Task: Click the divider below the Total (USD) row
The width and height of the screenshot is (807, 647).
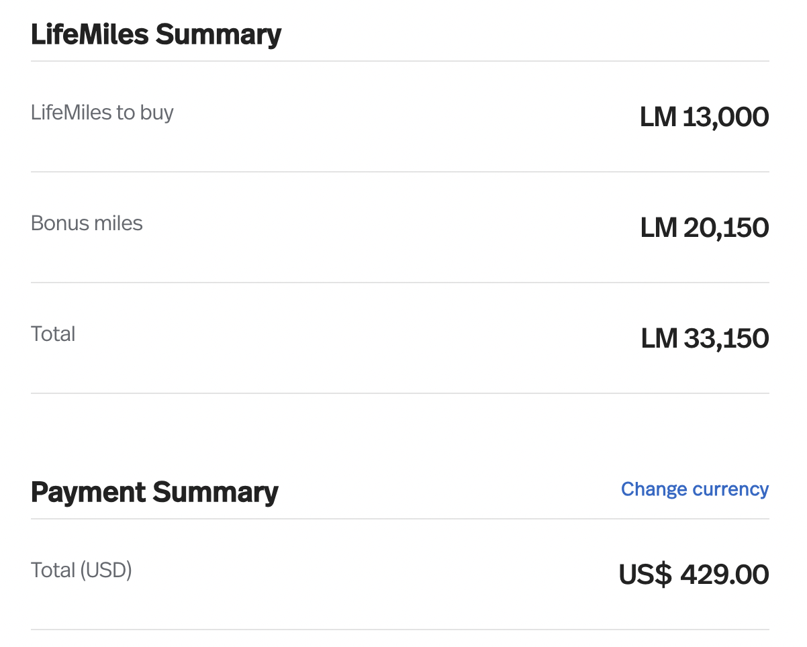Action: pos(400,630)
